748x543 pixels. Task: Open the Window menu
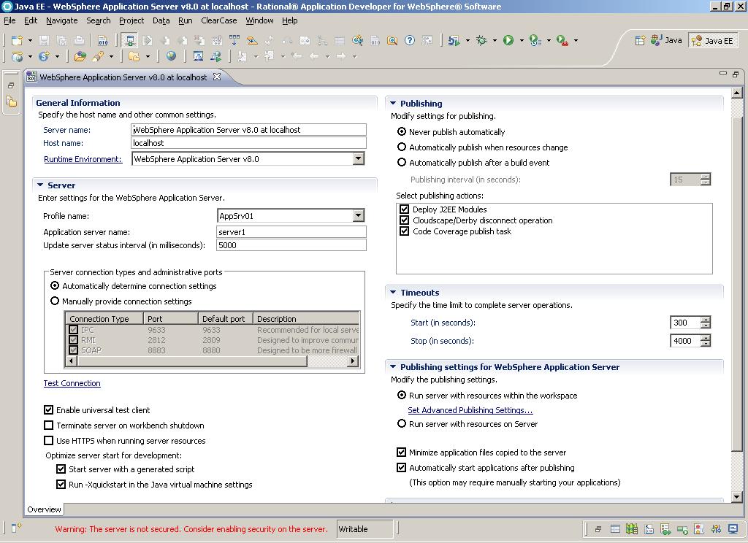(x=259, y=20)
